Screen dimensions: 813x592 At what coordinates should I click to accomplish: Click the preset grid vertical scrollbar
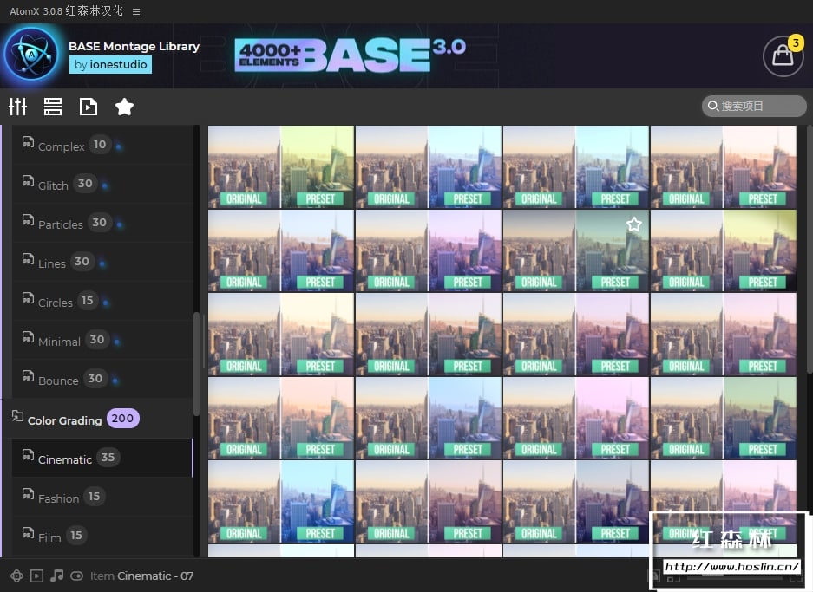(x=810, y=249)
